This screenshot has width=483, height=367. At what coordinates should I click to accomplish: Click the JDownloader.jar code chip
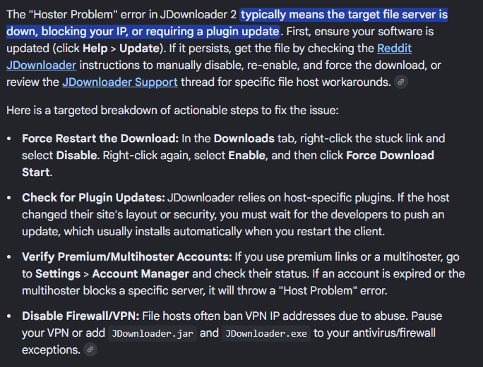153,333
